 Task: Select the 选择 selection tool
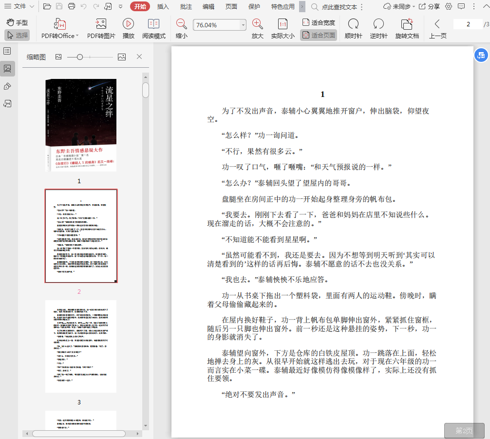tap(17, 35)
